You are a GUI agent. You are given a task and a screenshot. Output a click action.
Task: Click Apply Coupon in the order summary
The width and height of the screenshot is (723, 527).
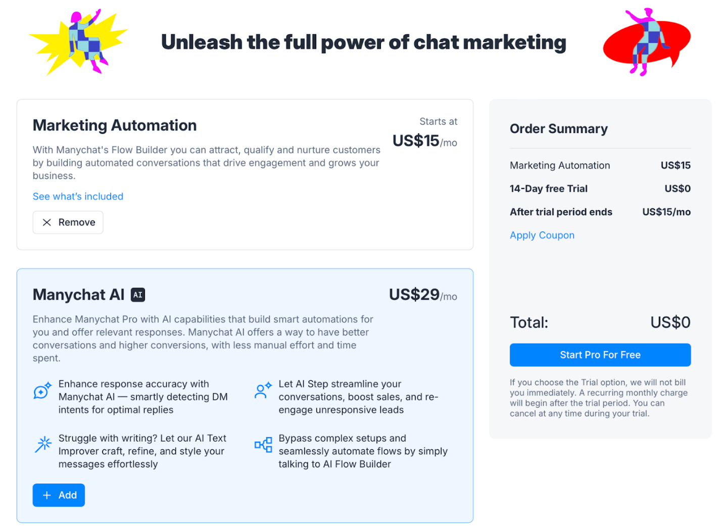point(542,235)
